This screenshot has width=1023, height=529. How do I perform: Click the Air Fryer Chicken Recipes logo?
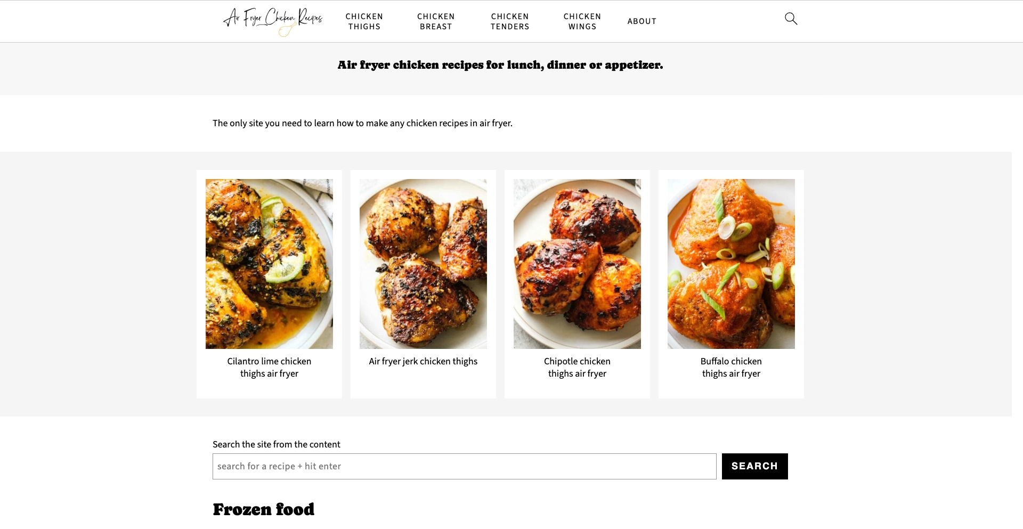click(274, 21)
